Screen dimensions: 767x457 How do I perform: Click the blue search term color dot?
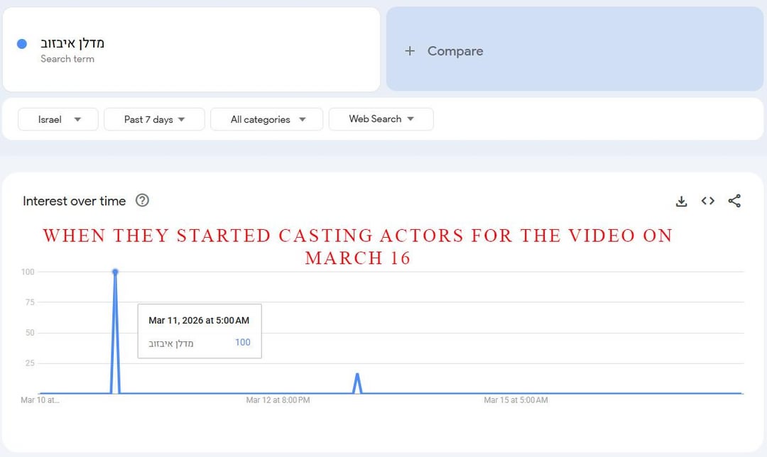22,44
